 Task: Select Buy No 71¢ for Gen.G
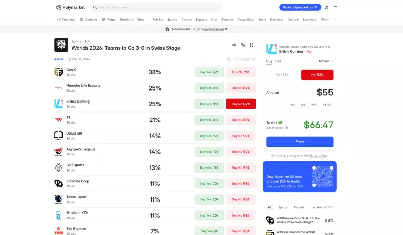click(241, 72)
